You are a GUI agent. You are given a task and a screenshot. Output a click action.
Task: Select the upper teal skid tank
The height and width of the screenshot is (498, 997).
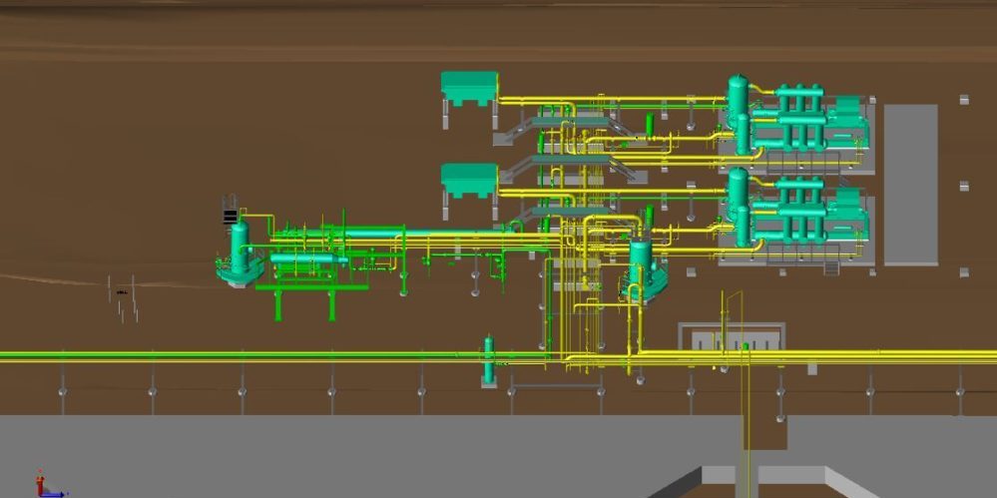tap(469, 86)
